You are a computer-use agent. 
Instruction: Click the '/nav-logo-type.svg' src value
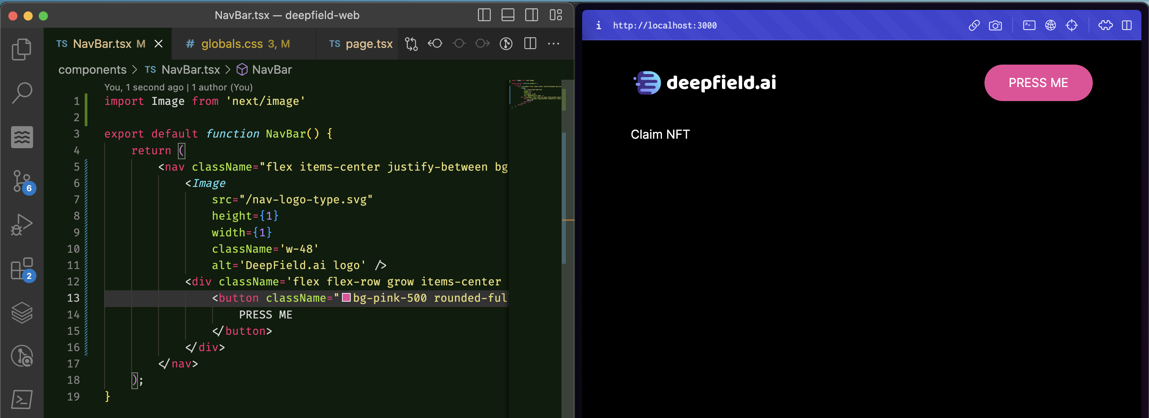pyautogui.click(x=306, y=199)
